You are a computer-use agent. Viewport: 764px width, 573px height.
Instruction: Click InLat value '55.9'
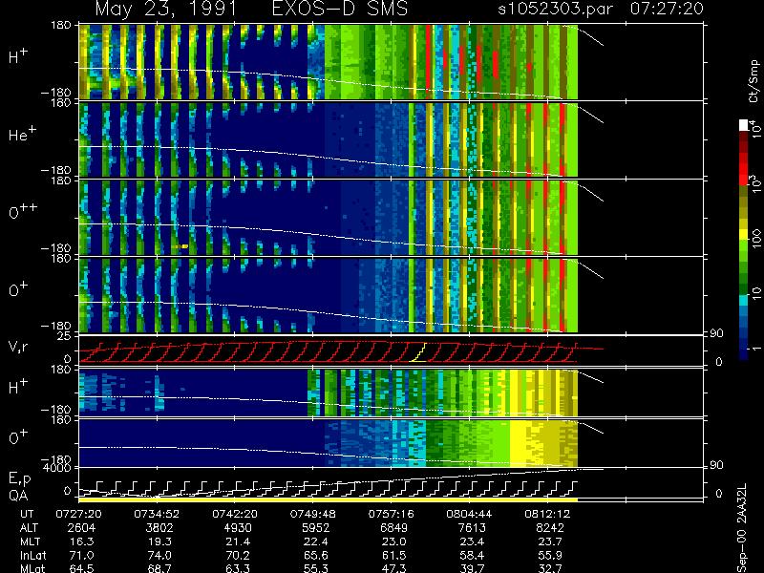pyautogui.click(x=550, y=555)
